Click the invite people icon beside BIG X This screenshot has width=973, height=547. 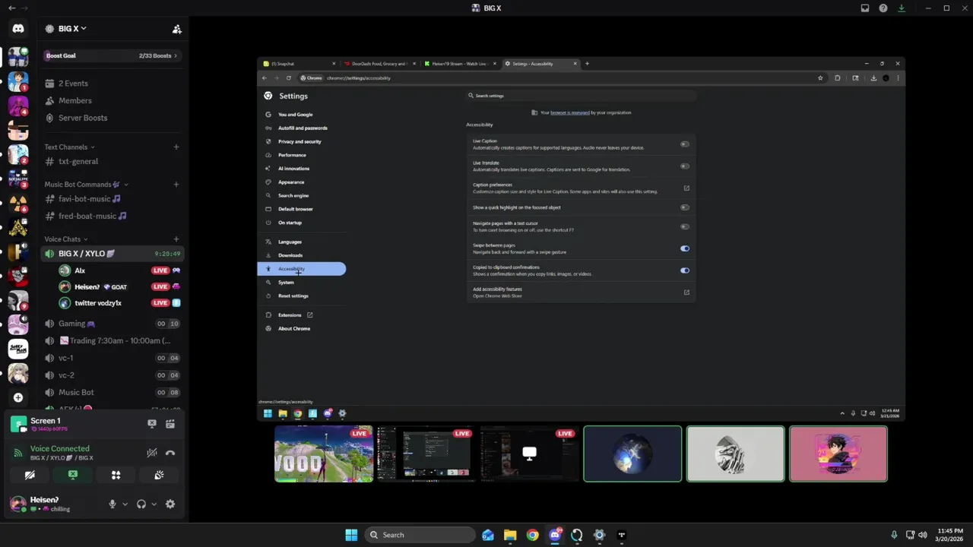pyautogui.click(x=176, y=29)
